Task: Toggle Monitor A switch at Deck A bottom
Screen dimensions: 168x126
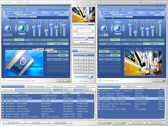Action: pyautogui.click(x=63, y=81)
